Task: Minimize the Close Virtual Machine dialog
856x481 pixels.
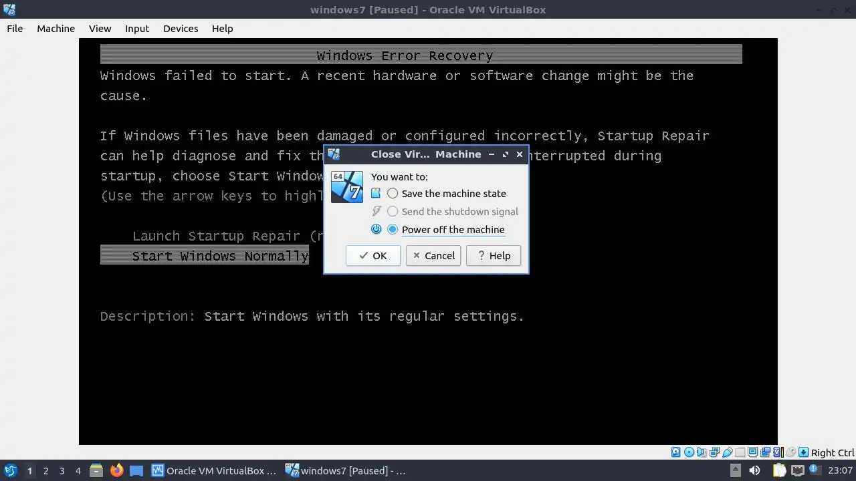Action: (492, 154)
